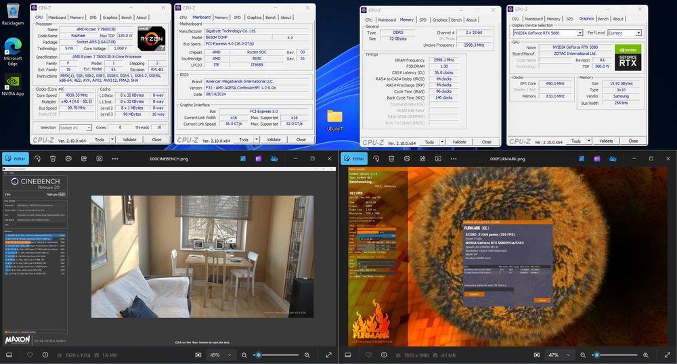
Task: Zoom in the CINEBENCH photo
Action: coord(307,355)
